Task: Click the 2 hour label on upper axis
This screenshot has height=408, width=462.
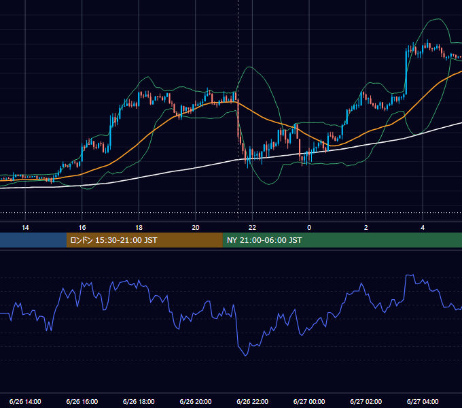Action: (x=366, y=228)
